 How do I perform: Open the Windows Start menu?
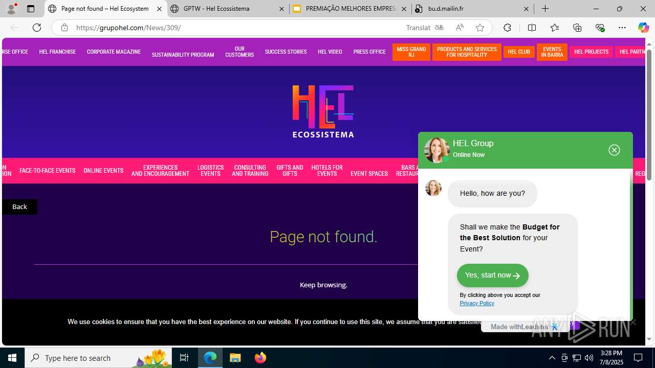12,358
